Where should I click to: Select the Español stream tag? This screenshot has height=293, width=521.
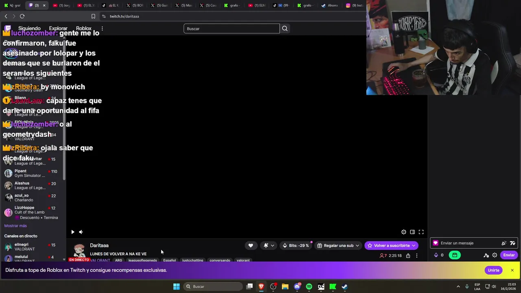(x=169, y=260)
